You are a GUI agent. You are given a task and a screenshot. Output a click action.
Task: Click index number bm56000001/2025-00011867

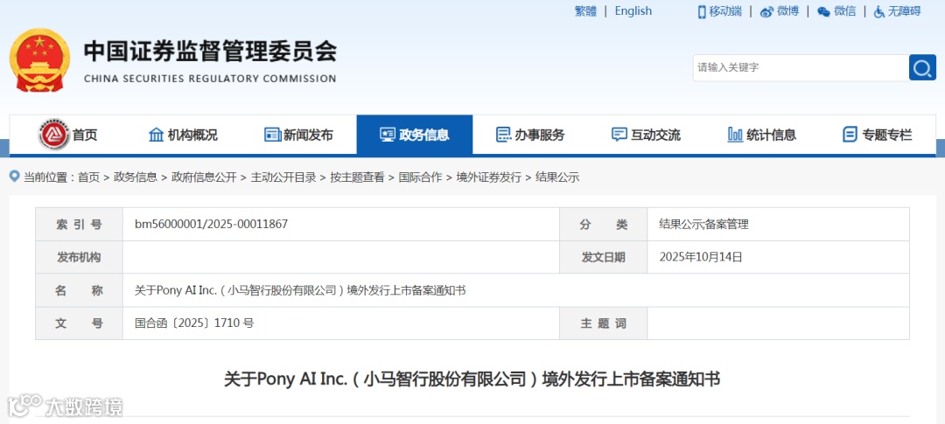click(211, 224)
